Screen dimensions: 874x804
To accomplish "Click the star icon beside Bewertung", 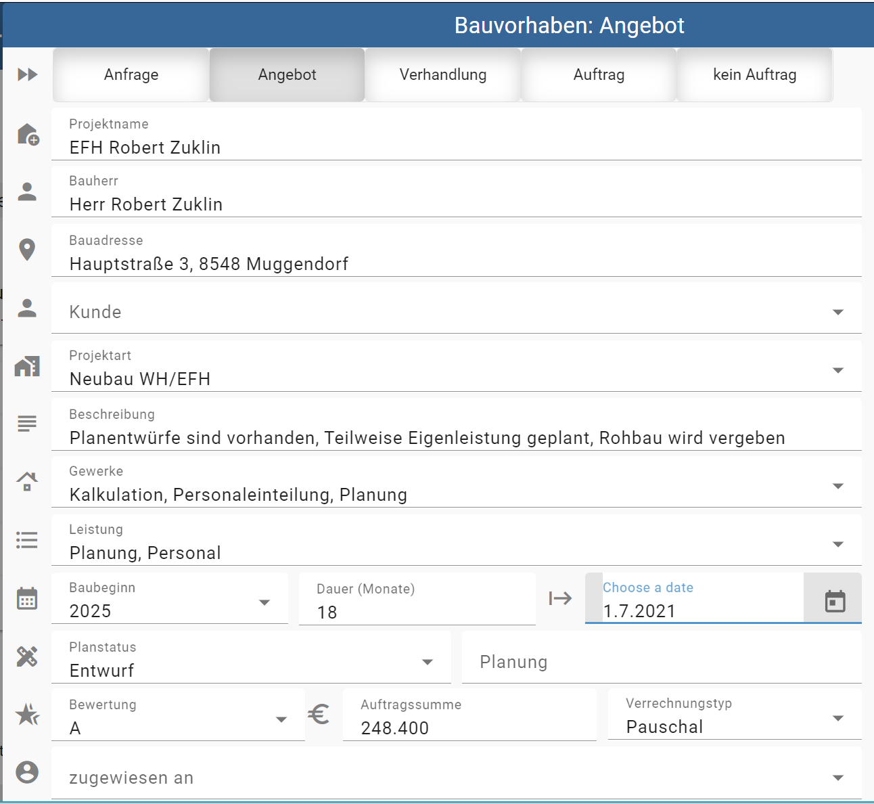I will [28, 714].
